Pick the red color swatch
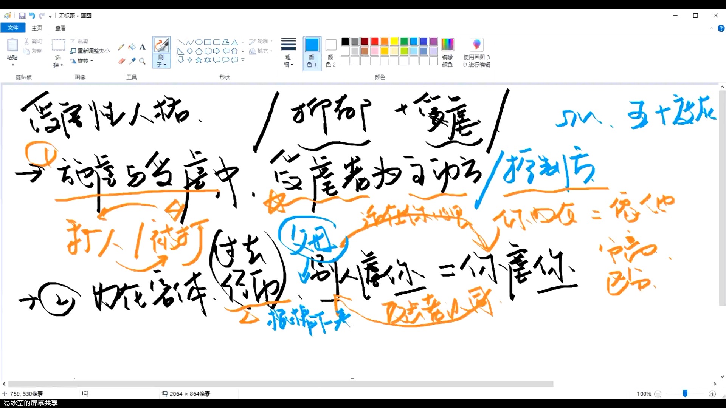The height and width of the screenshot is (408, 726). (375, 42)
